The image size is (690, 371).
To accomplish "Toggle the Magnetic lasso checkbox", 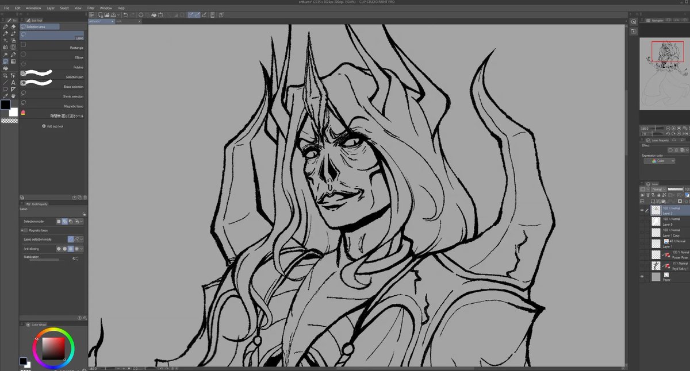I will click(26, 230).
